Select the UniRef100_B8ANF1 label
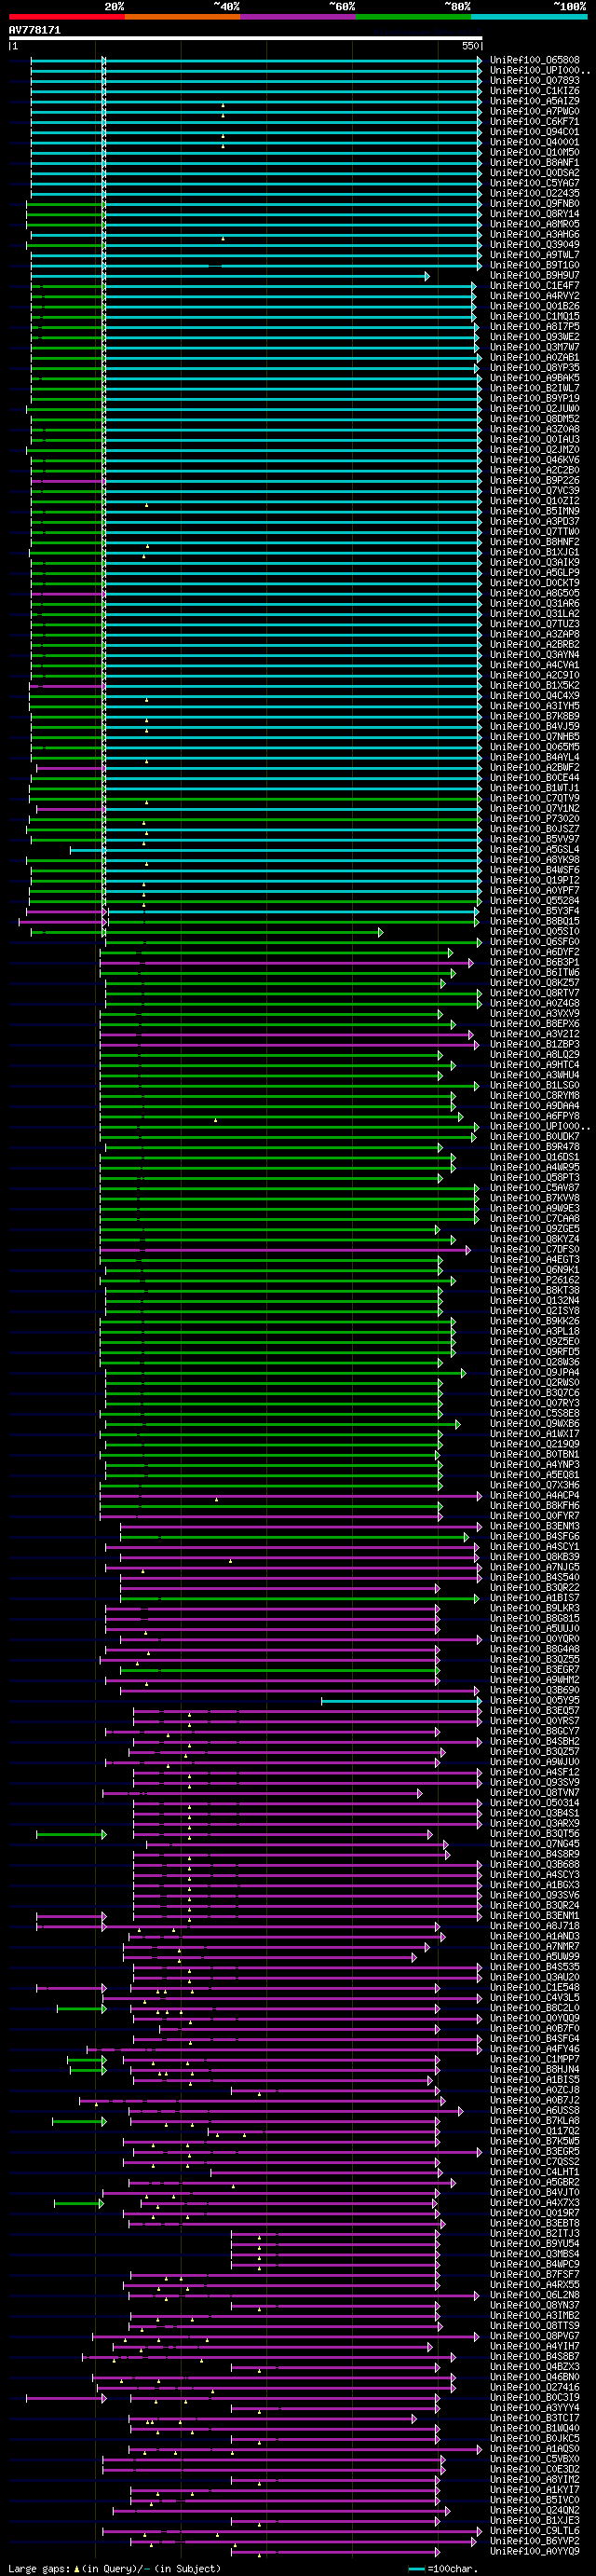The width and height of the screenshot is (596, 2576). [x=534, y=162]
